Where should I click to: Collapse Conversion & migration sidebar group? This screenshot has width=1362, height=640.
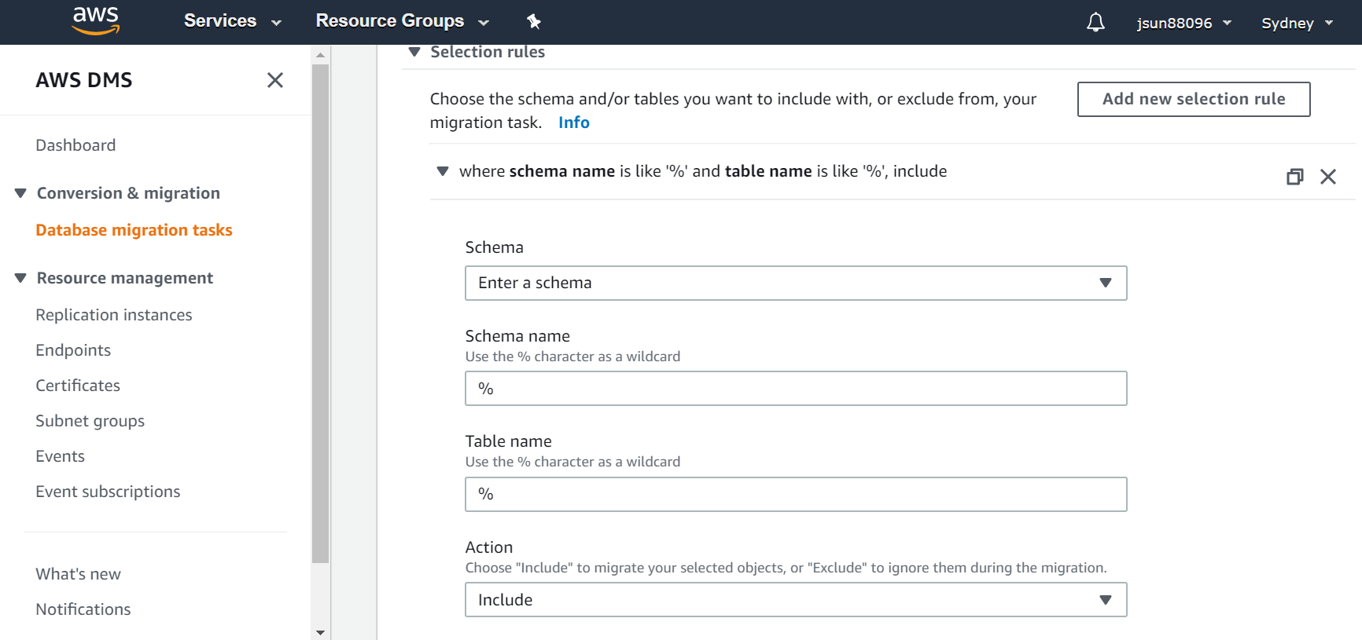pos(20,193)
